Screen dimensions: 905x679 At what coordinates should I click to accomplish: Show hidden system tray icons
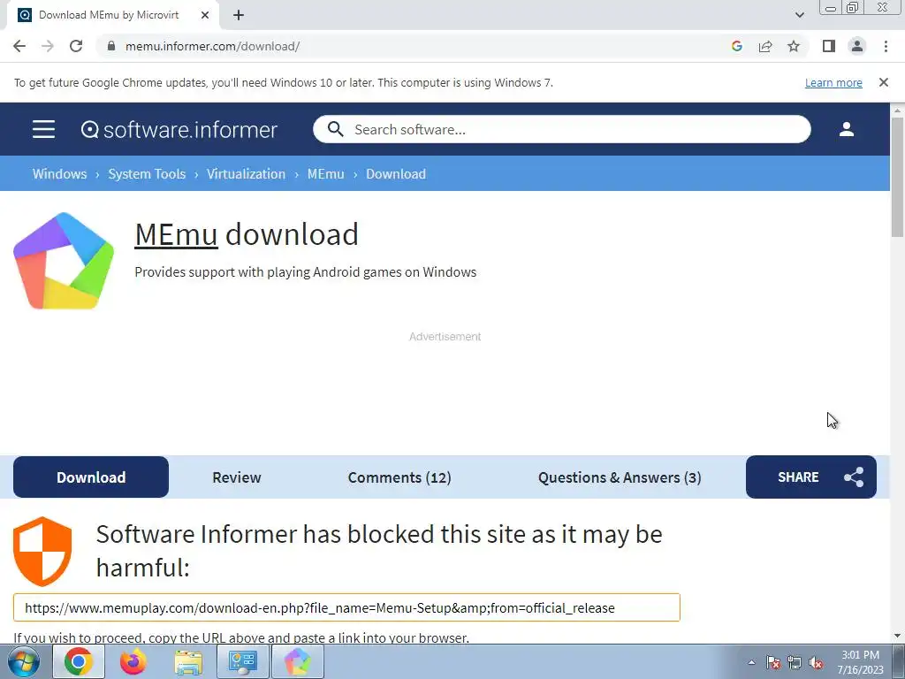(x=751, y=662)
